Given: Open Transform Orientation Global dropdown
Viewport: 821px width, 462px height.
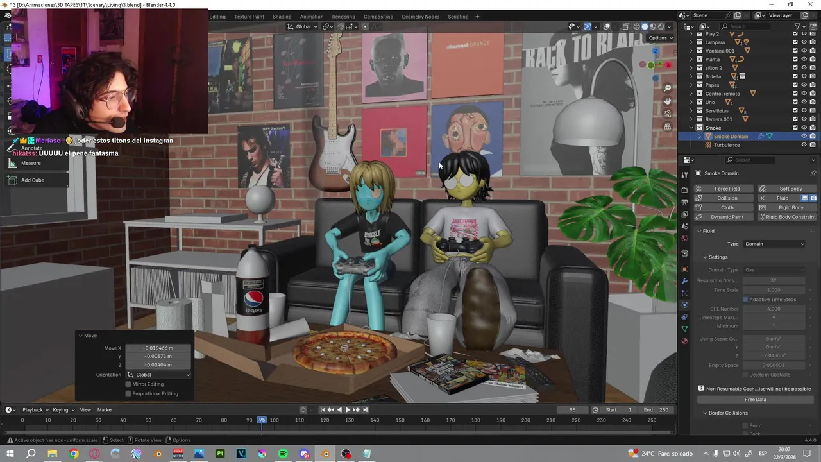Looking at the screenshot, I should (x=303, y=26).
